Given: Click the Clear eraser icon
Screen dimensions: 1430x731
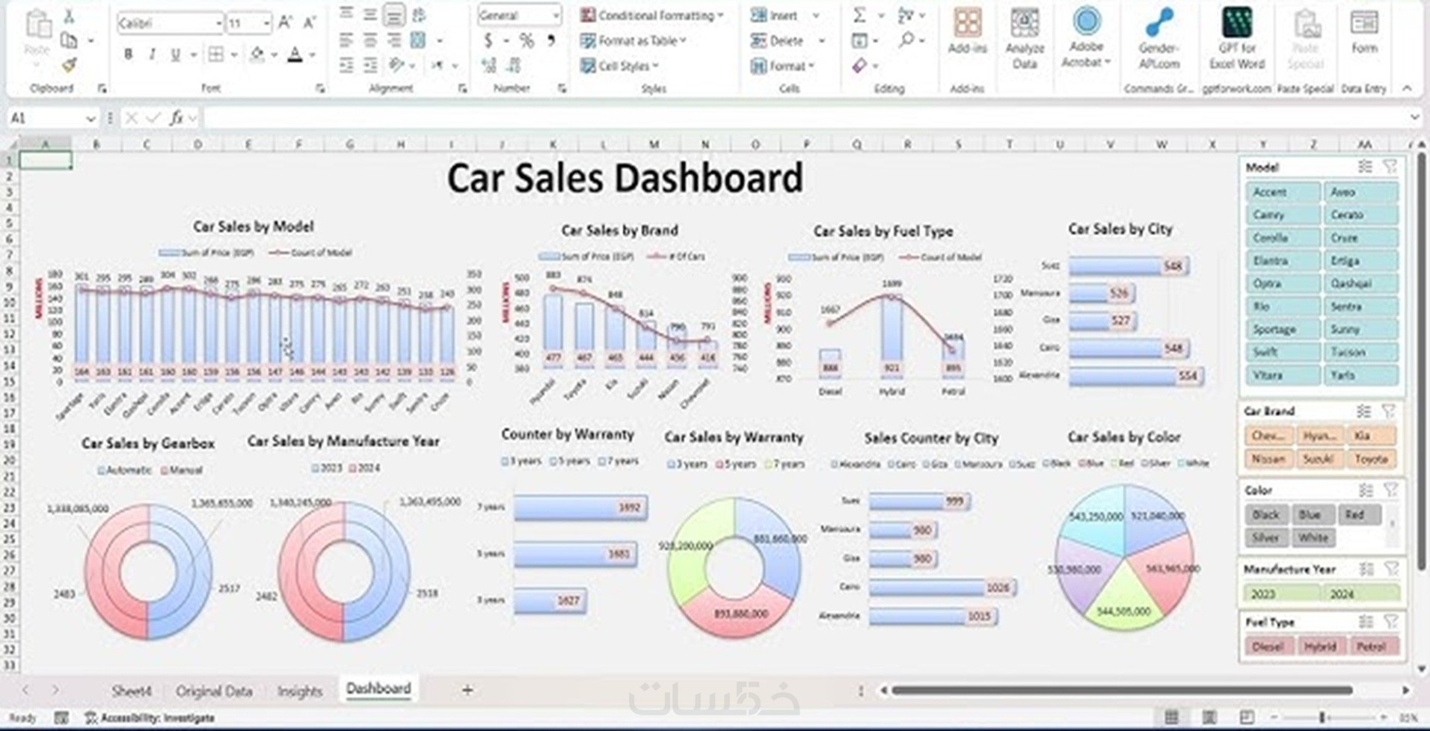Looking at the screenshot, I should 860,66.
